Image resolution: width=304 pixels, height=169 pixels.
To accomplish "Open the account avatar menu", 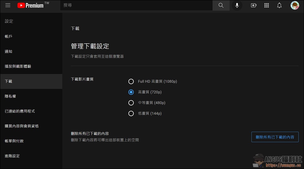I will click(x=295, y=5).
